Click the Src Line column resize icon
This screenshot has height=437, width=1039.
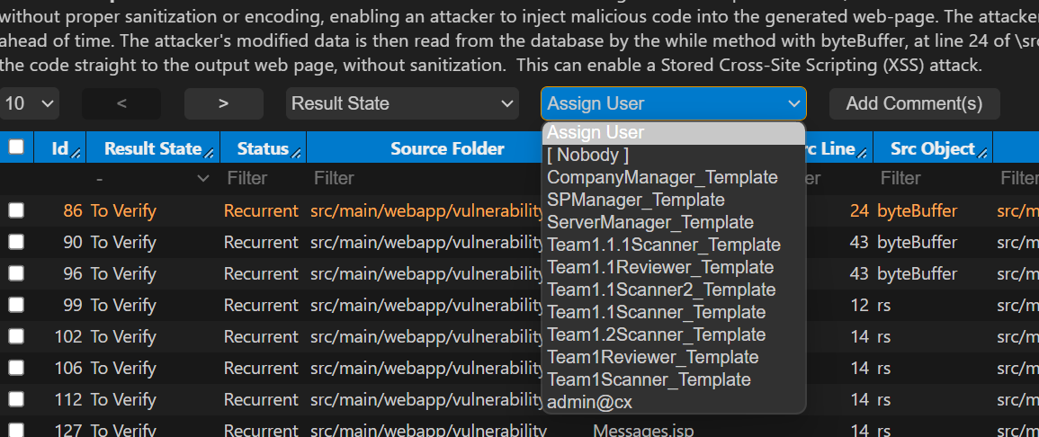pyautogui.click(x=863, y=154)
